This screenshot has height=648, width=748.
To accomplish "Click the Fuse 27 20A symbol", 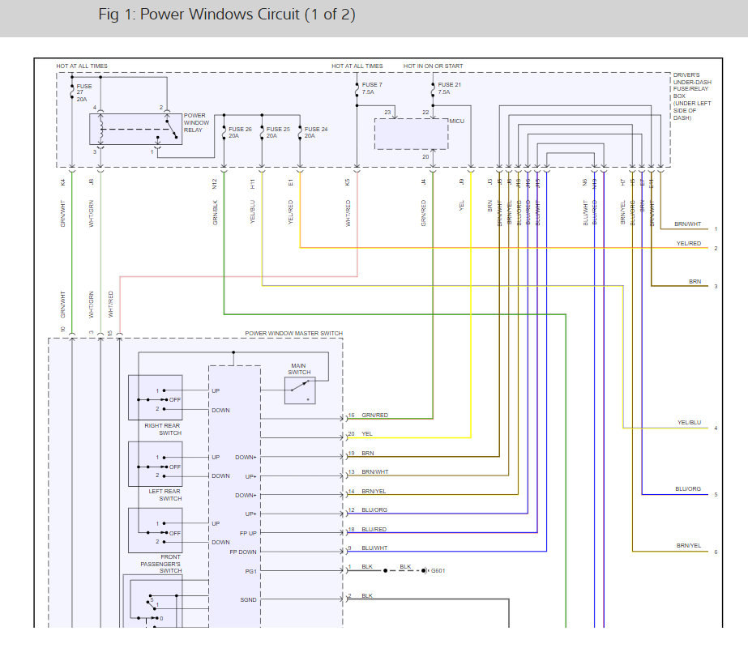I will (72, 92).
